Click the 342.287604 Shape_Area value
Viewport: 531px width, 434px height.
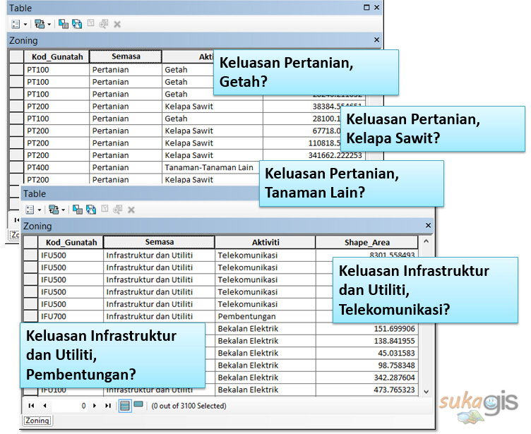tap(394, 378)
